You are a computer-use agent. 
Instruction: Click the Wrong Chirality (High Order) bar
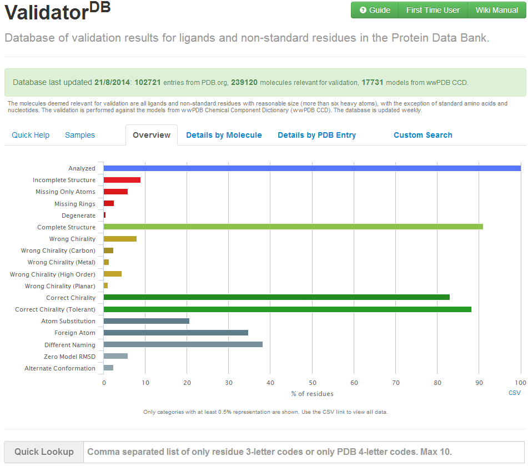click(113, 274)
